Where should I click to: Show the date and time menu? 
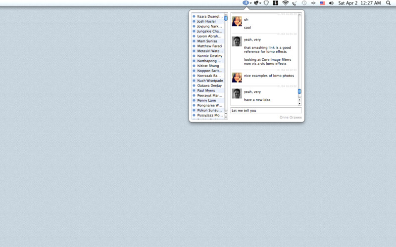[359, 3]
